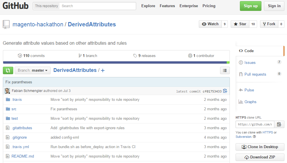287x163 pixels.
Task: Open the Issues tab
Action: coord(260,62)
